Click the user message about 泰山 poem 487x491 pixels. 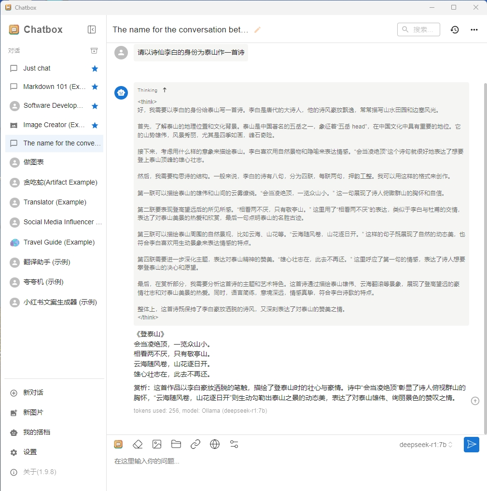click(x=191, y=52)
